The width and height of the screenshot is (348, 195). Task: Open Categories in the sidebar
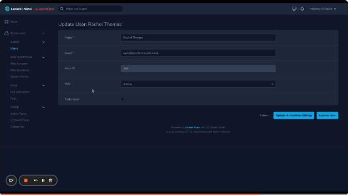[17, 126]
